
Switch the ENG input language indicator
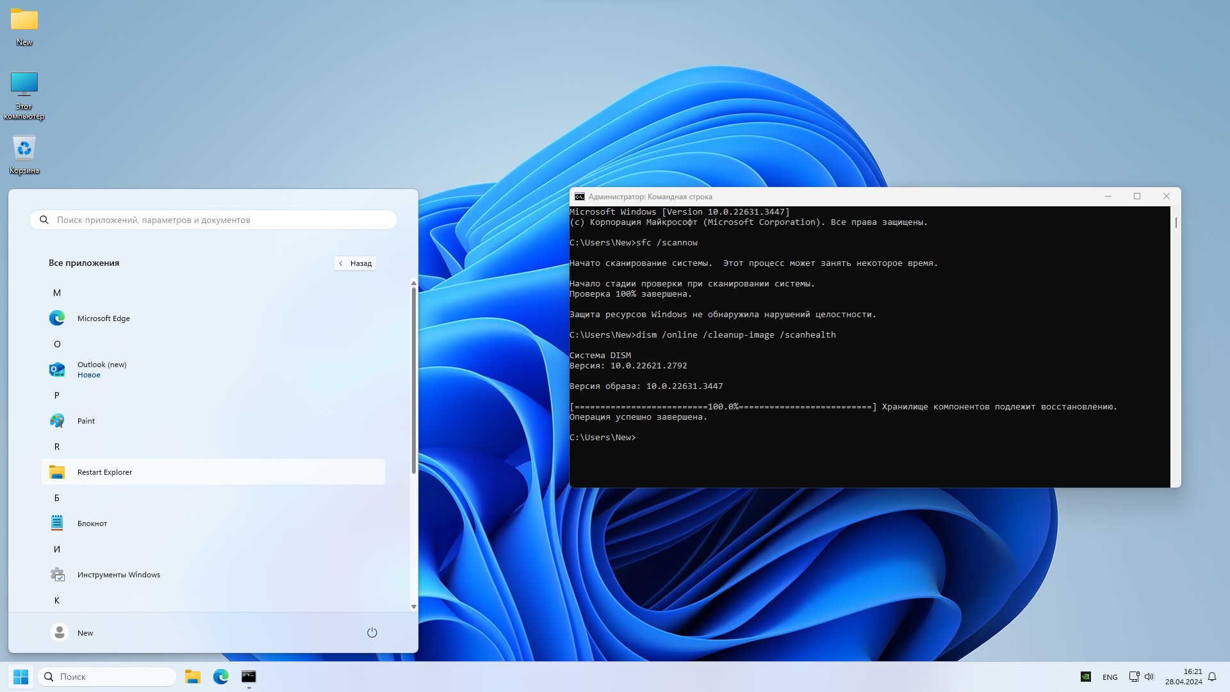click(x=1110, y=677)
